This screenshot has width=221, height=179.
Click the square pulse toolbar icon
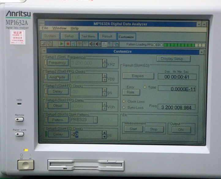[104, 44]
